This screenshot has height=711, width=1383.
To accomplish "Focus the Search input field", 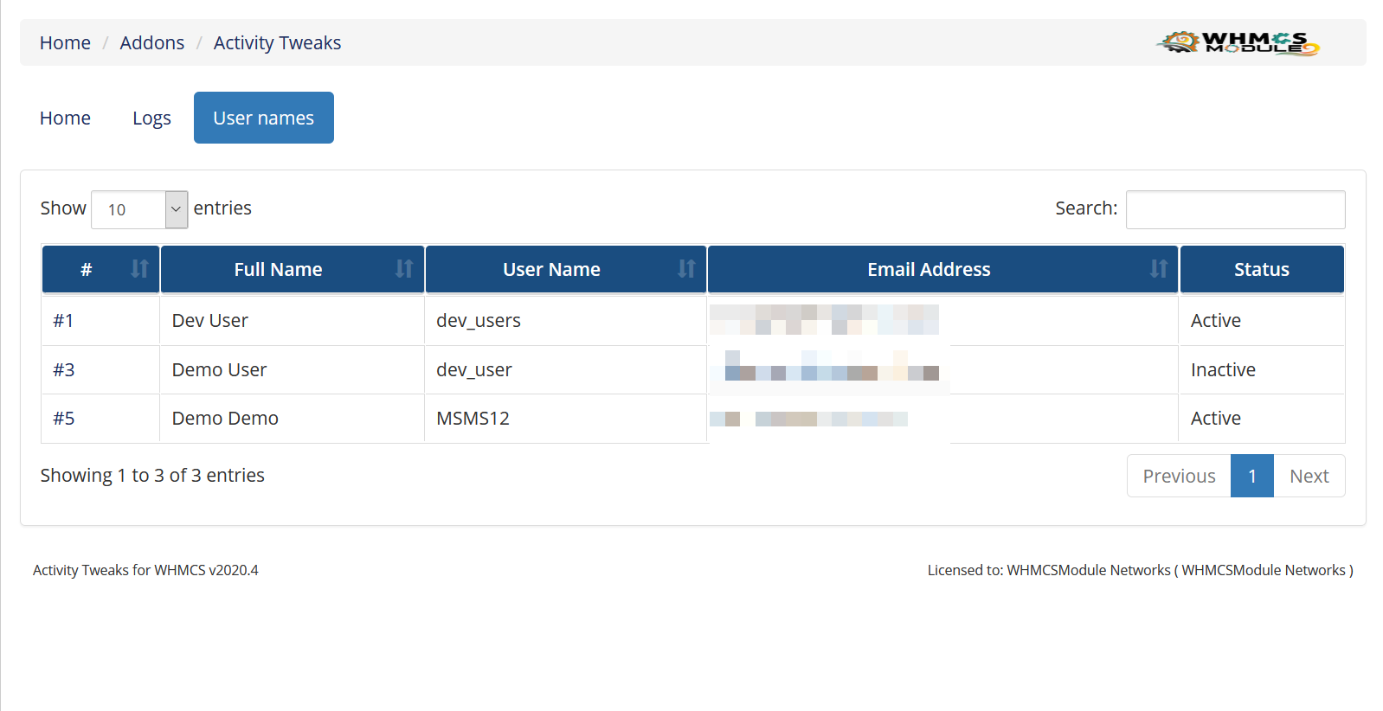I will coord(1235,209).
